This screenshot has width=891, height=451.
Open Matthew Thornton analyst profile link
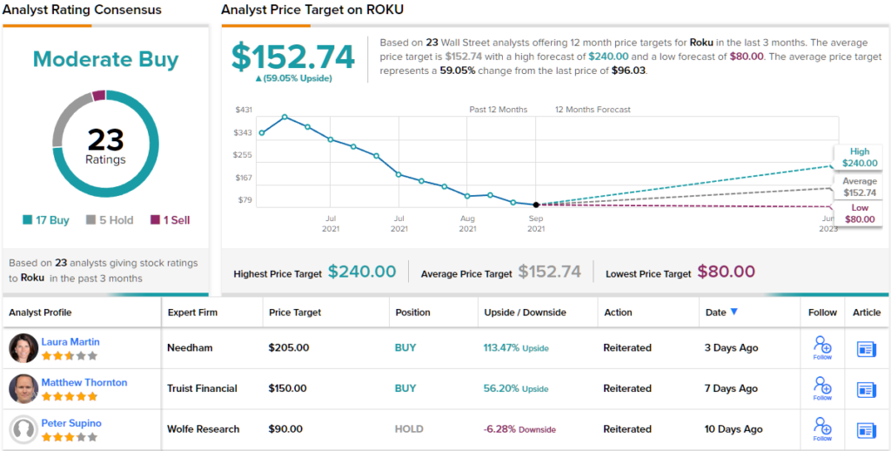pyautogui.click(x=84, y=383)
